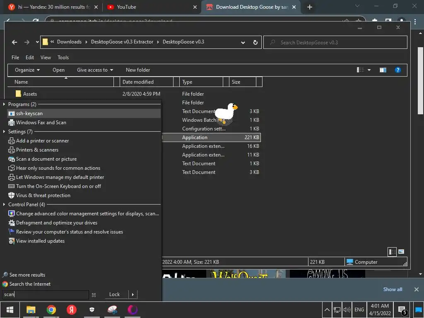
Task: Open the Lock button options arrow
Action: click(133, 294)
